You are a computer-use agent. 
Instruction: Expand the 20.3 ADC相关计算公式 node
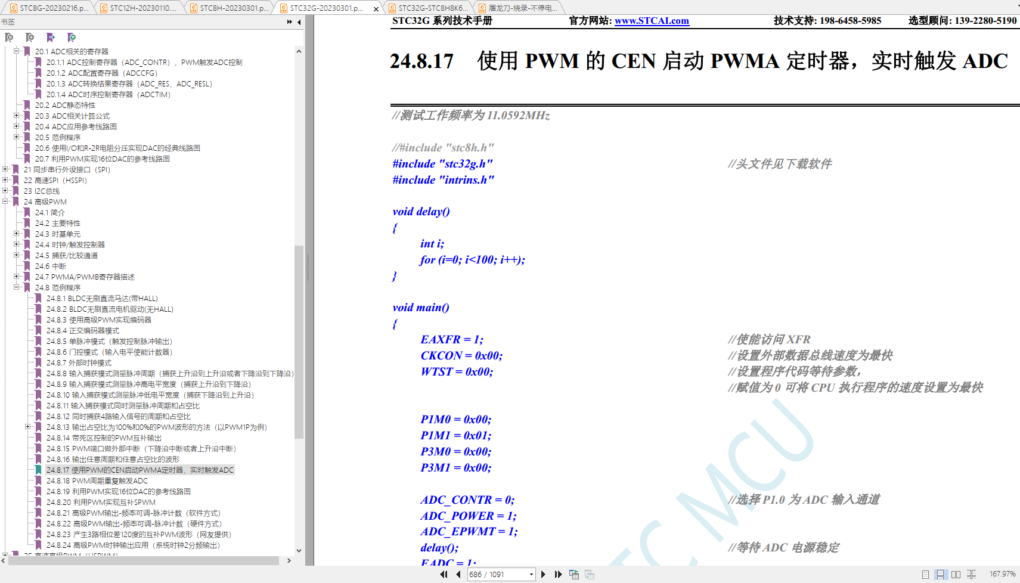pos(17,116)
